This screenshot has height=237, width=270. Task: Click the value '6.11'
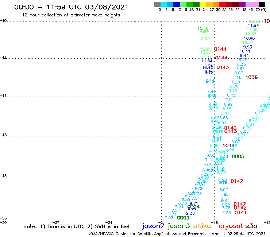[258, 114]
